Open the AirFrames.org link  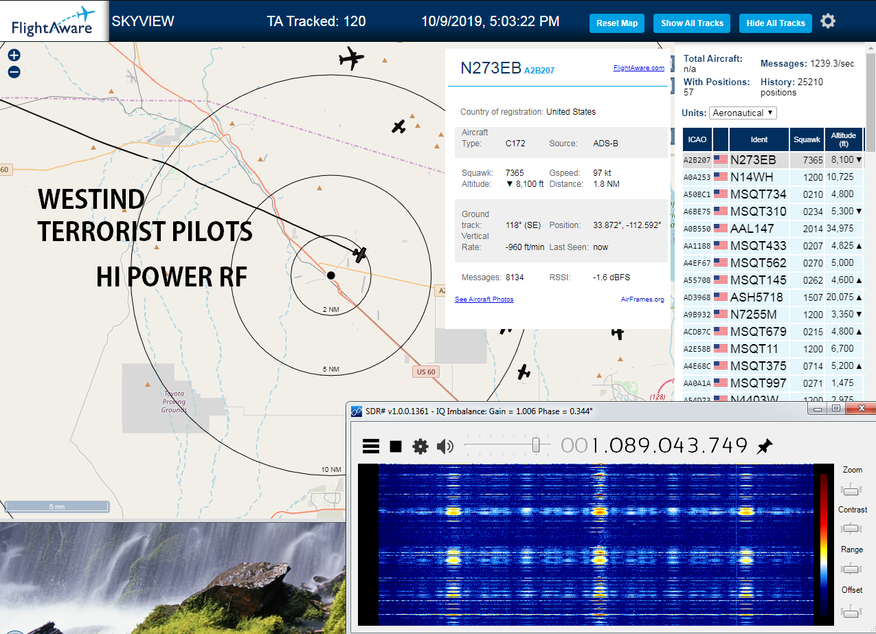[642, 299]
